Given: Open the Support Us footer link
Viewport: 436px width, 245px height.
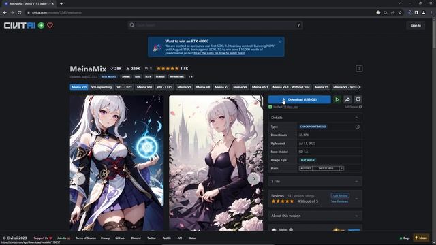Looking at the screenshot, I should click(x=42, y=238).
